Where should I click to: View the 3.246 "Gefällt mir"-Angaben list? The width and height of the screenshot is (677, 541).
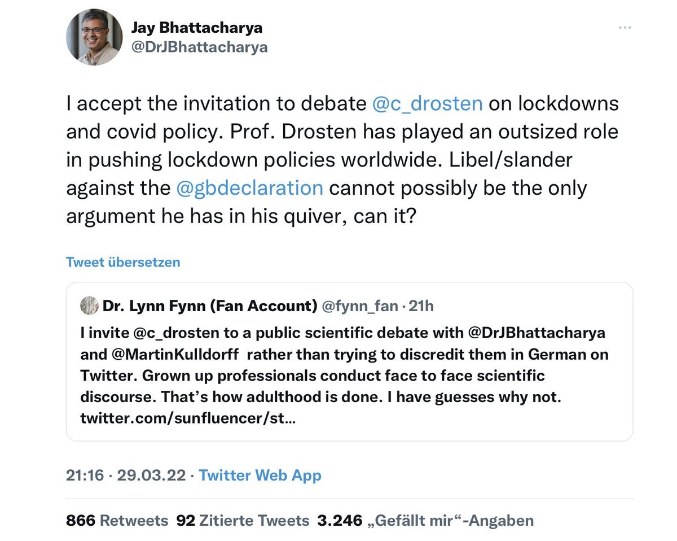pos(425,520)
